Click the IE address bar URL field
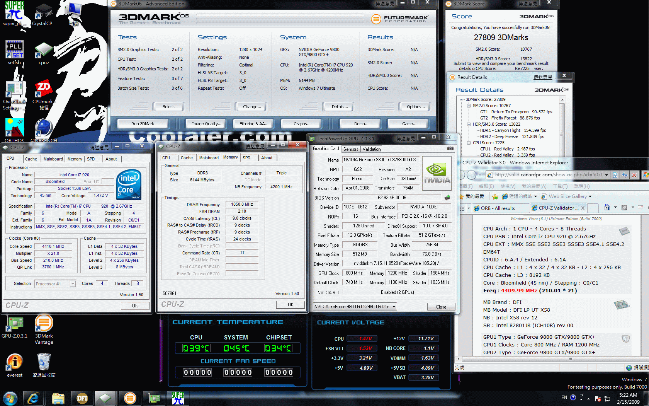Viewport: 649px width, 406px height. (x=548, y=175)
